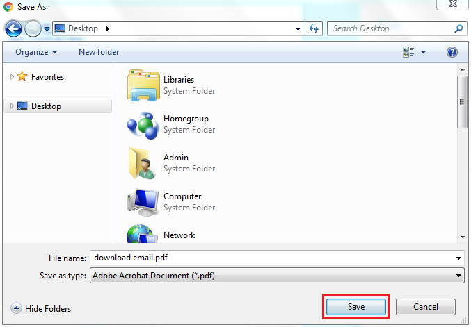Select the Homegroup icon
Image resolution: width=471 pixels, height=327 pixels.
(143, 125)
